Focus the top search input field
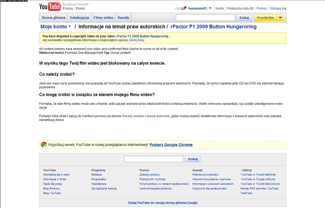Image resolution: width=325 pixels, height=208 pixels. pos(205,18)
